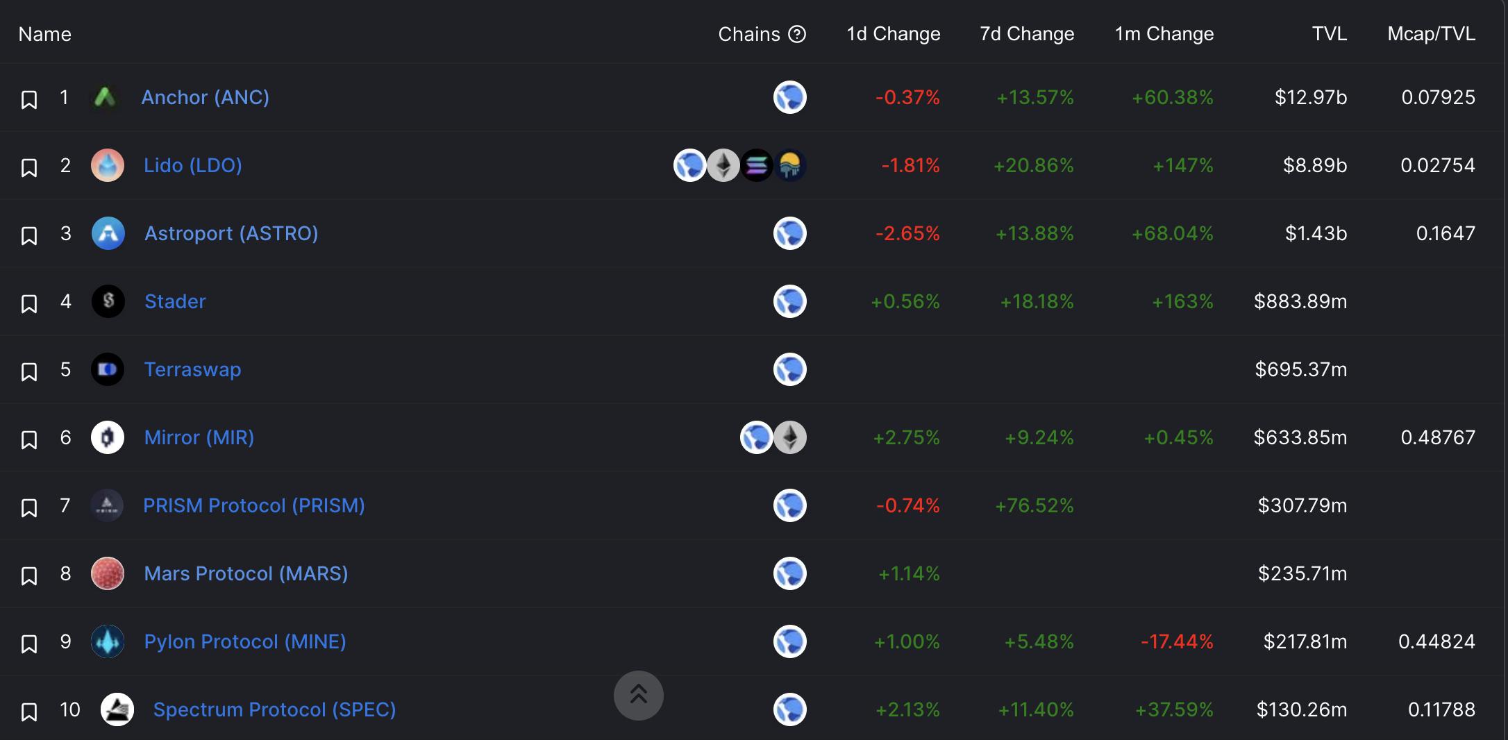Open the Terraswap protocol link
This screenshot has width=1508, height=740.
[x=192, y=369]
